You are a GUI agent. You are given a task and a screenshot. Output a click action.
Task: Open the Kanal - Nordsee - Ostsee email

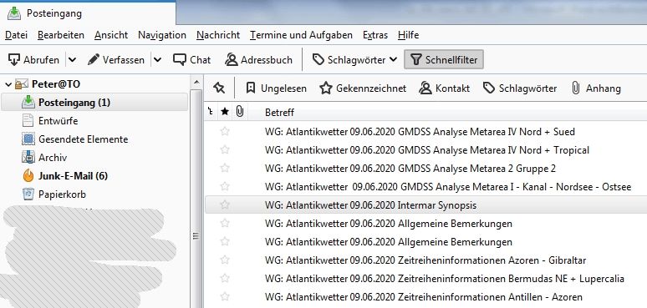[x=448, y=187]
